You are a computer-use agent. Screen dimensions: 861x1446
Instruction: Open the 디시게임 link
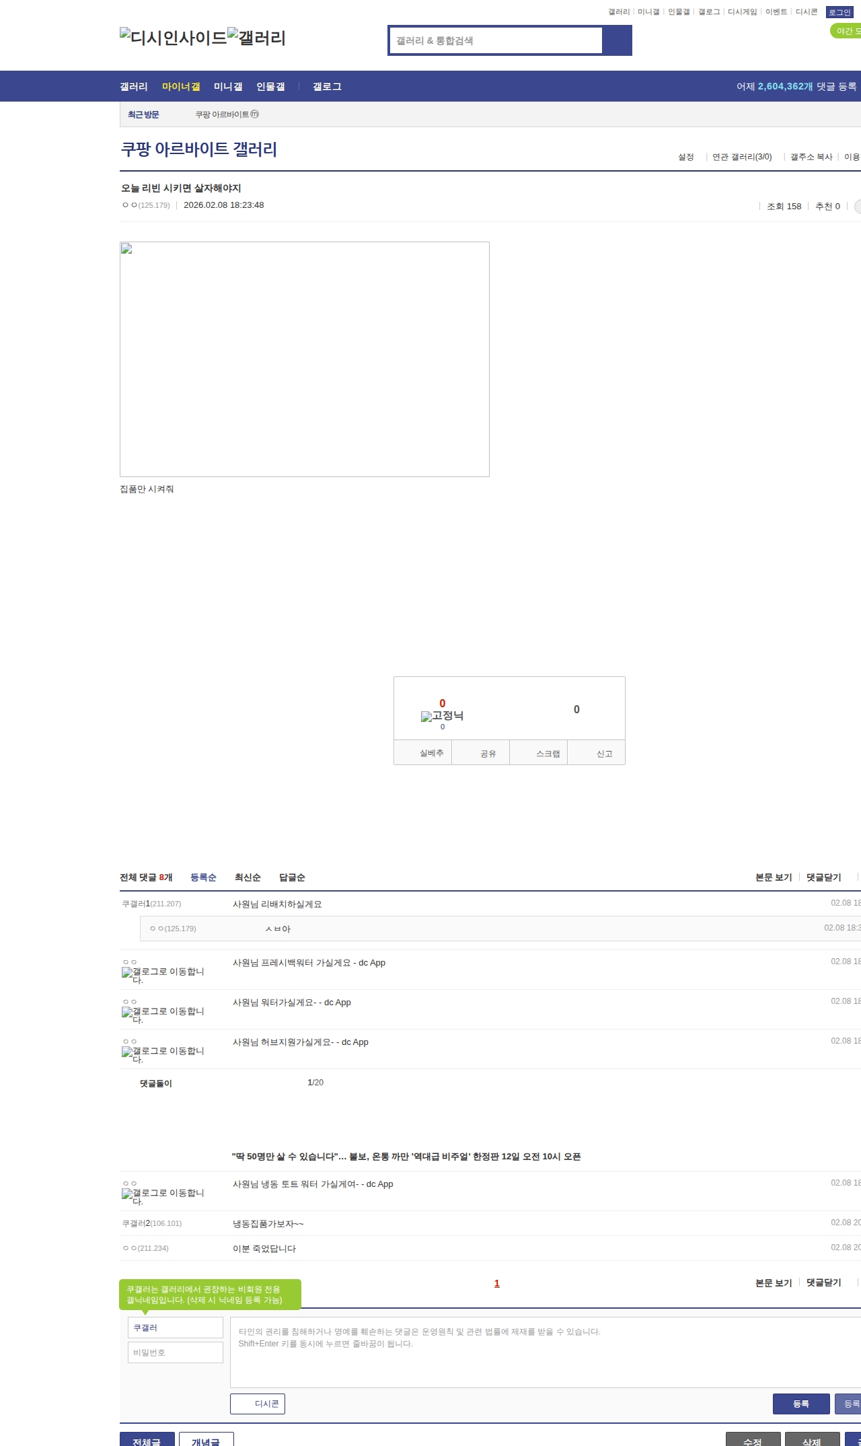click(x=743, y=12)
